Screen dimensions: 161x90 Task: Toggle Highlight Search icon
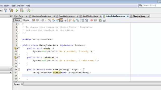[x=61, y=20]
